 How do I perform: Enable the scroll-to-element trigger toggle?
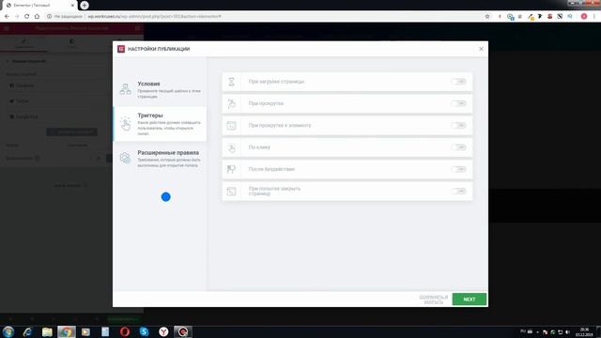(458, 125)
